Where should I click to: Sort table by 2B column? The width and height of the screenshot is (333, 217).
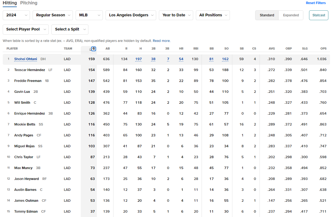(153, 49)
